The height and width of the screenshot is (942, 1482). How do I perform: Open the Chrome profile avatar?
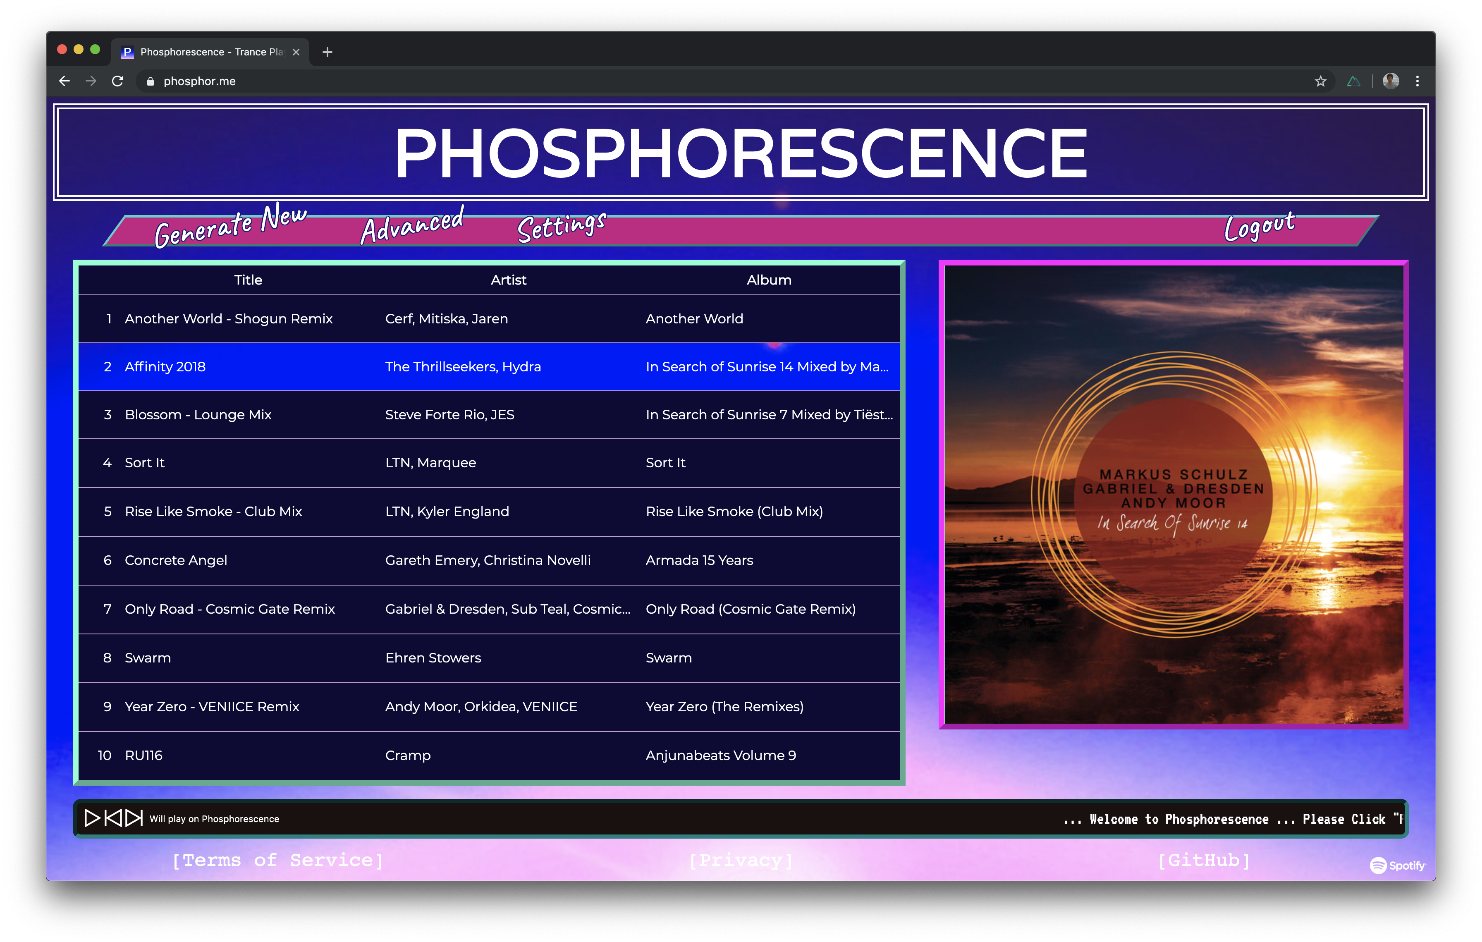[x=1391, y=81]
